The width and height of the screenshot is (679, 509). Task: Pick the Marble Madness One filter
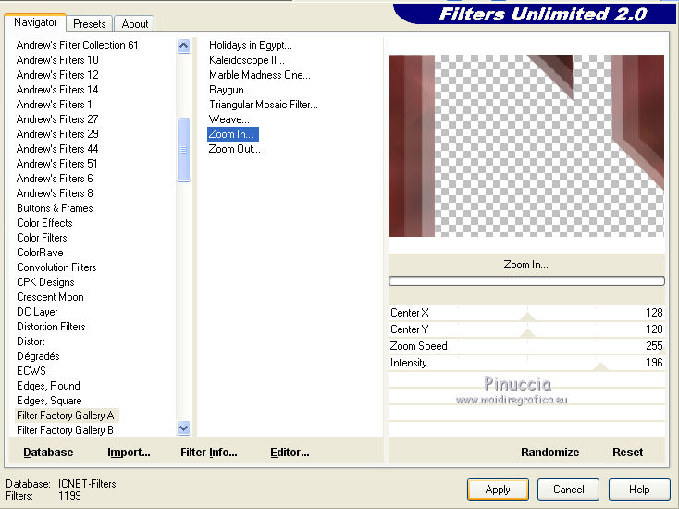(x=259, y=75)
